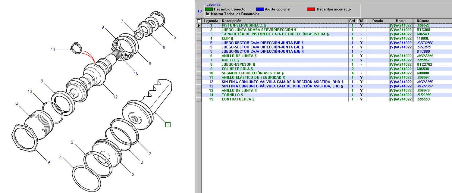Click callout 7 near the spring
Viewport: 452px width, 193px height.
[x=122, y=21]
